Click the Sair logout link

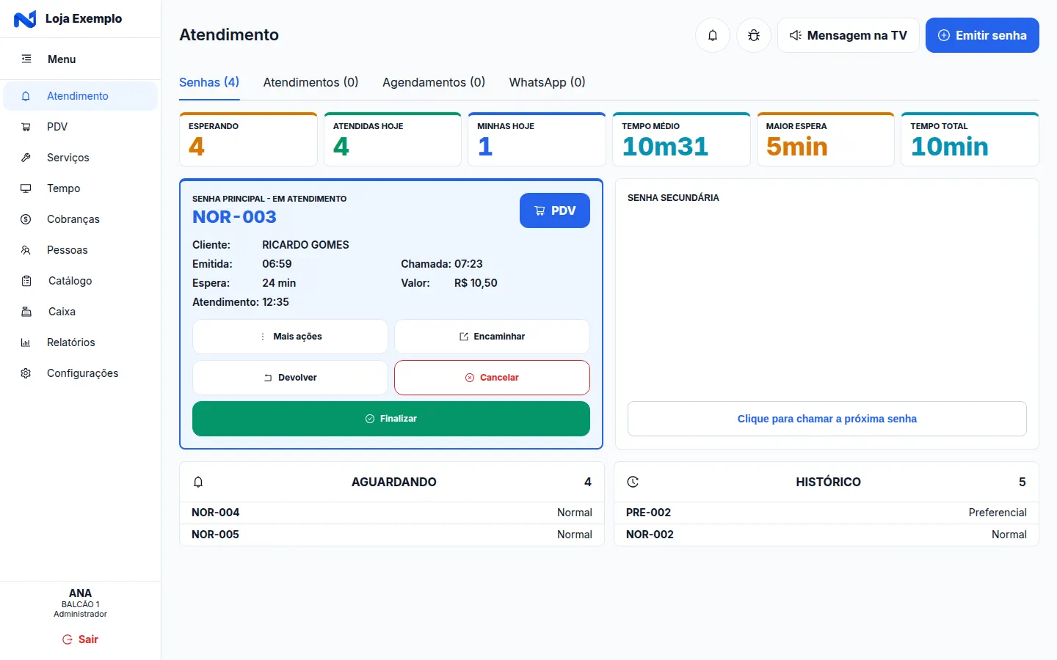(80, 639)
